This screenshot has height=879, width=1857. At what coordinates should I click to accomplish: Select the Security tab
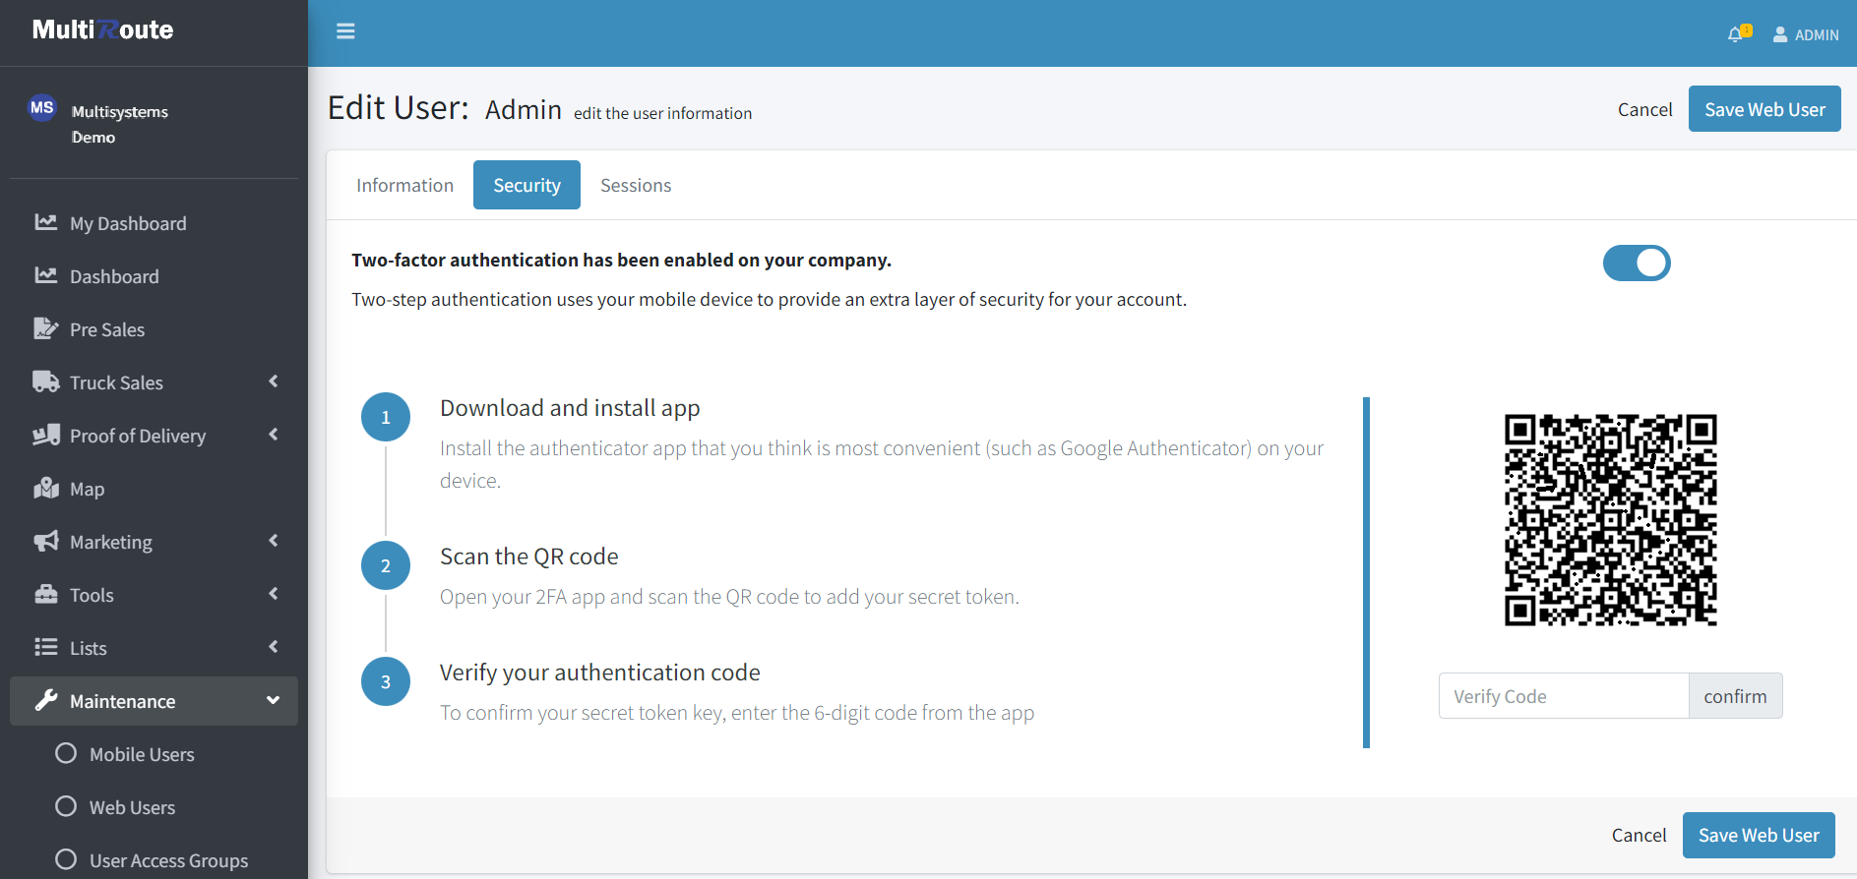[526, 185]
